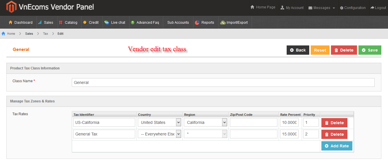Open the Catalog menu
The image size is (388, 167).
tap(68, 22)
